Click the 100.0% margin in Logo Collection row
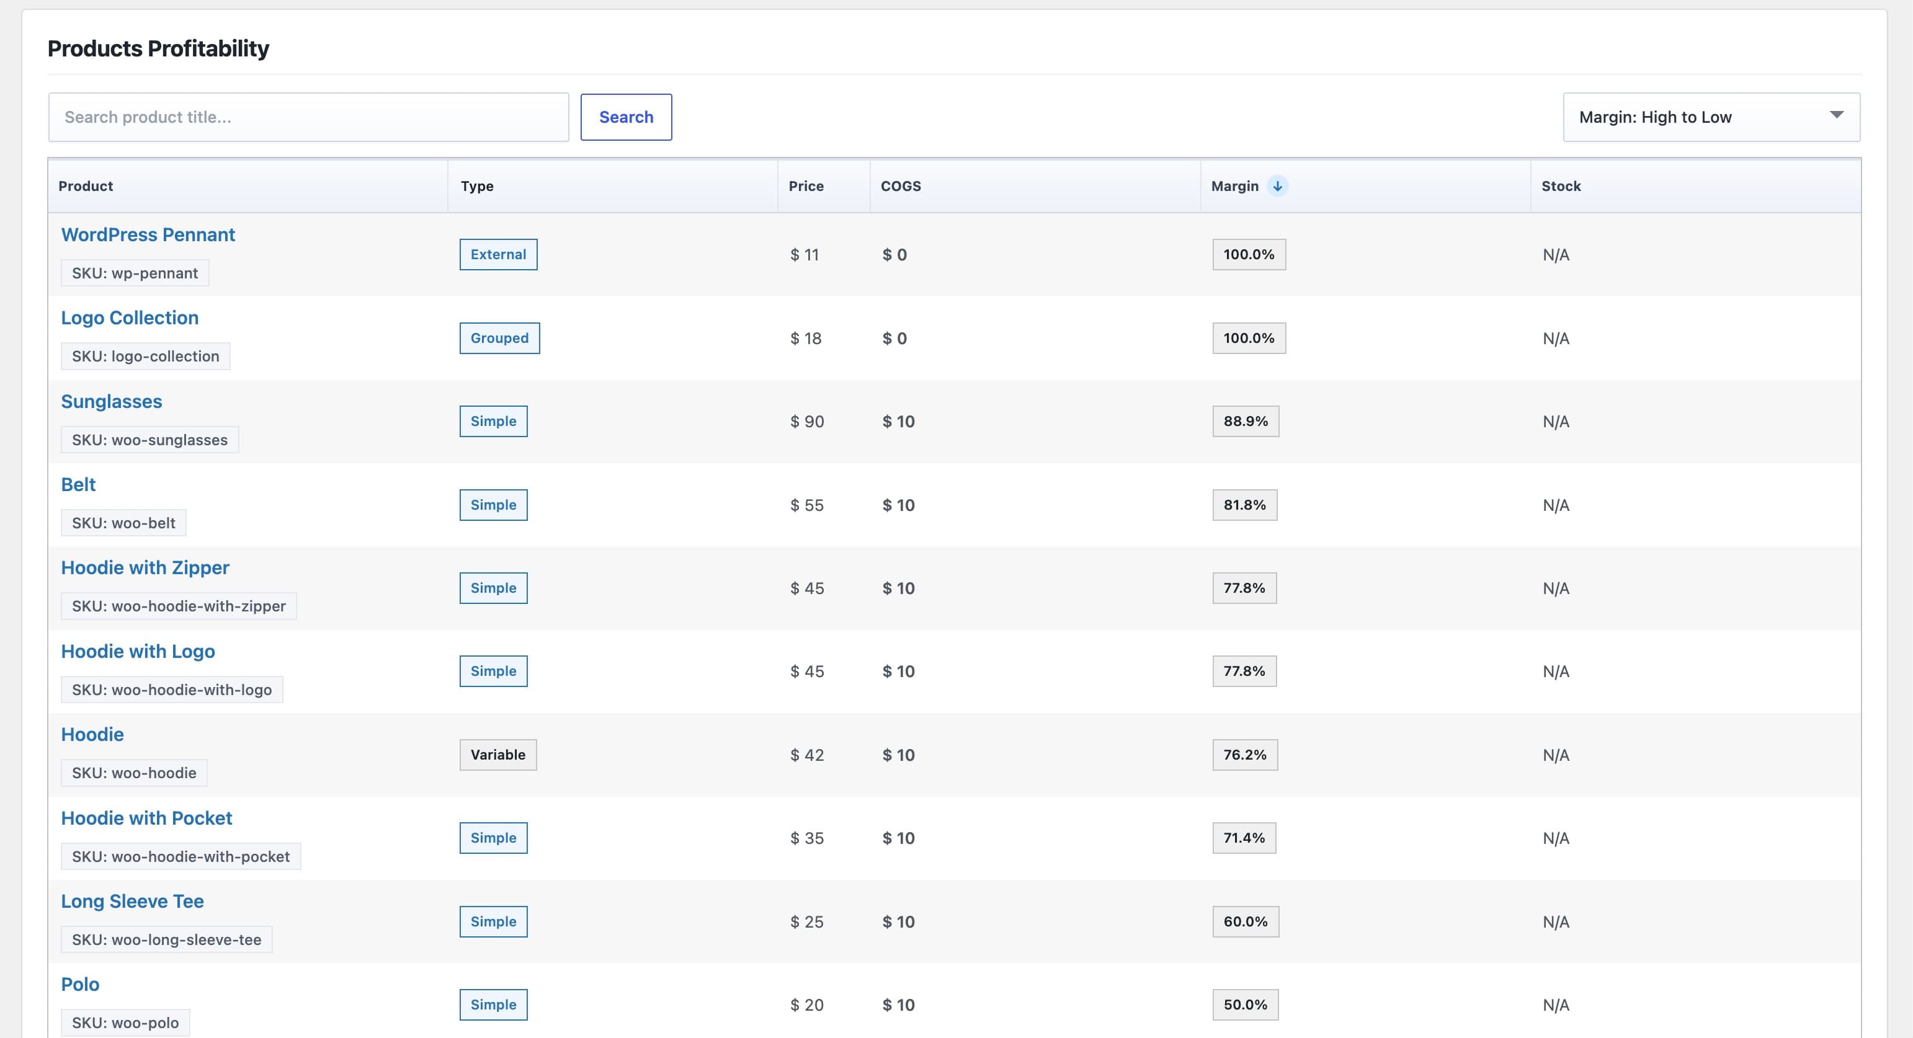The image size is (1913, 1038). tap(1249, 339)
